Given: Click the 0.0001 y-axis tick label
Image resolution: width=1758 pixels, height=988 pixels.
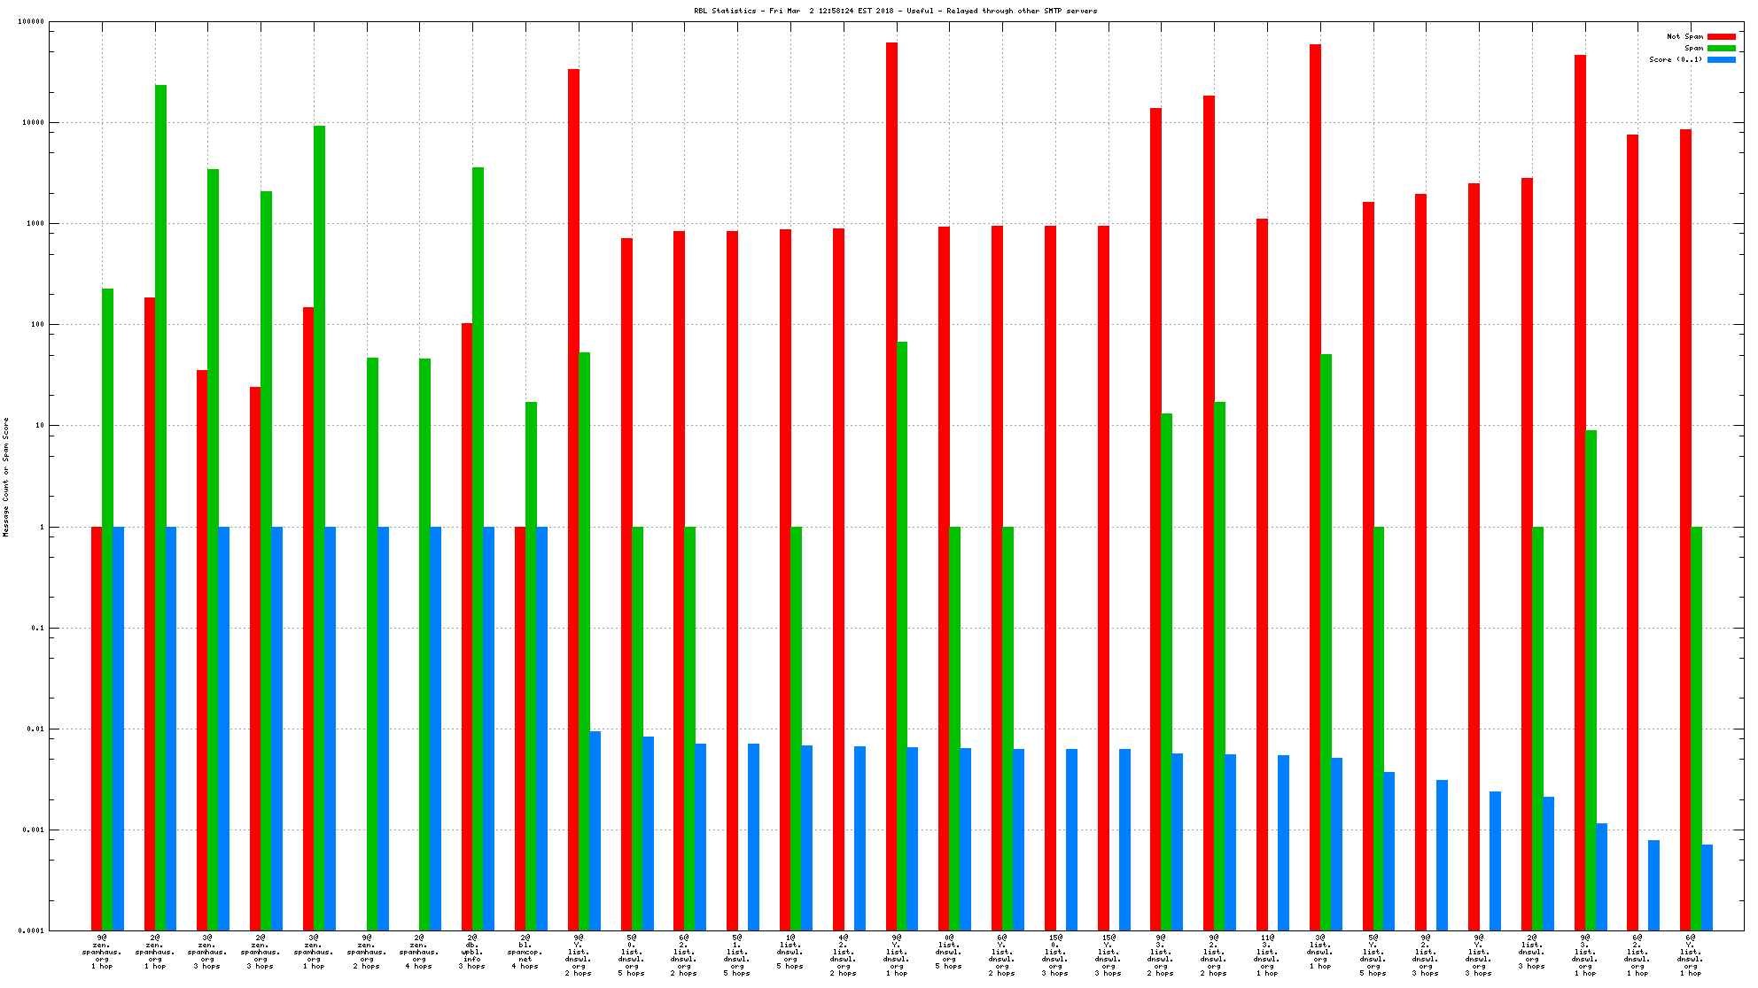Looking at the screenshot, I should (x=32, y=930).
